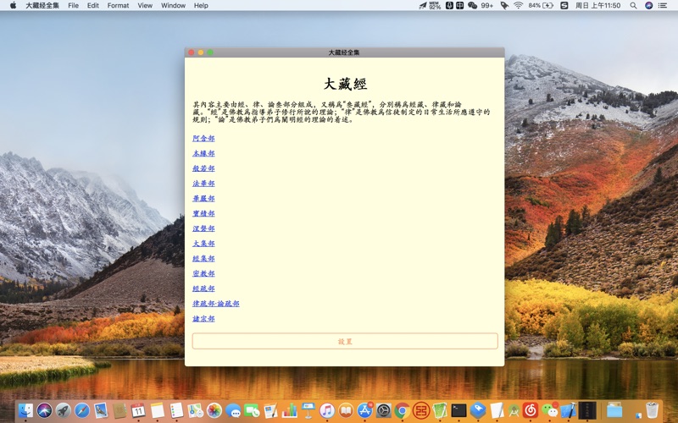The height and width of the screenshot is (423, 678).
Task: Click the WeChat status icon in menu bar
Action: pyautogui.click(x=473, y=6)
